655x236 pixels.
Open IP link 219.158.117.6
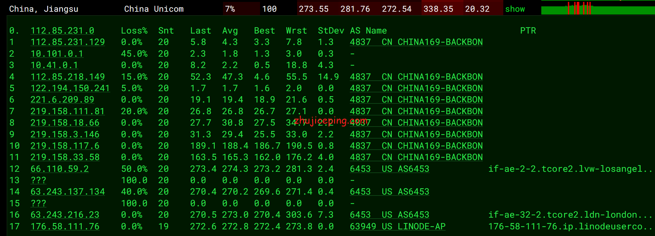click(65, 146)
